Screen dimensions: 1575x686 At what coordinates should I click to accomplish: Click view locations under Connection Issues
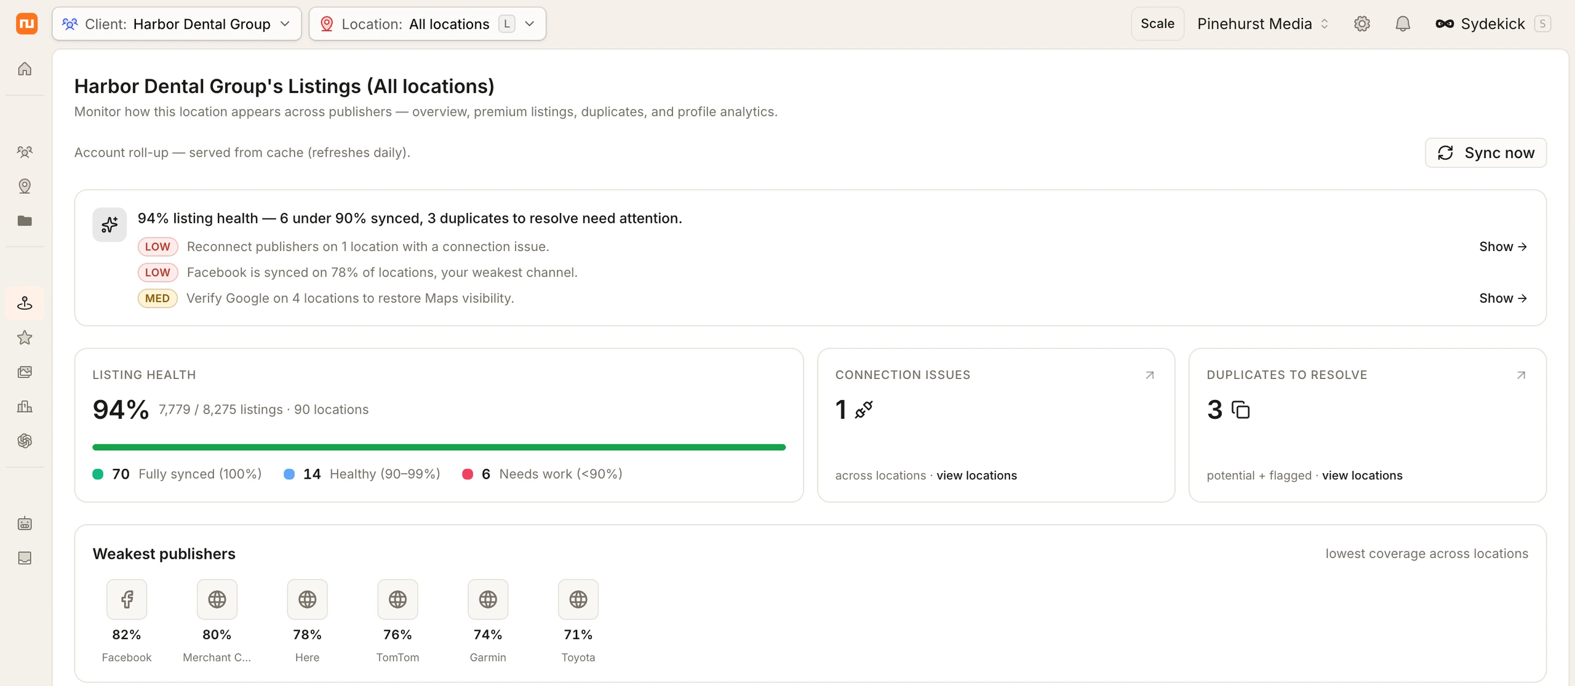976,476
